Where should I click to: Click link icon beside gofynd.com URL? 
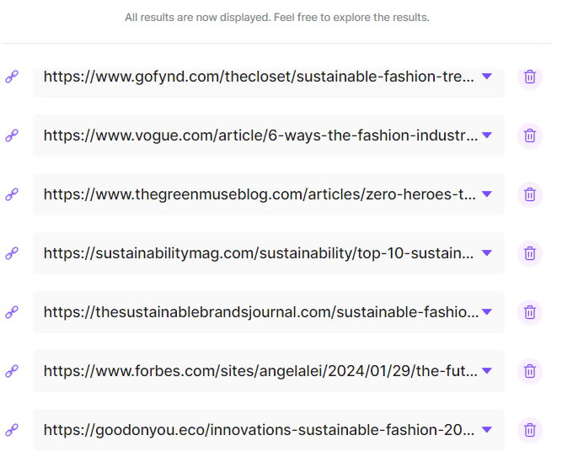(x=12, y=77)
